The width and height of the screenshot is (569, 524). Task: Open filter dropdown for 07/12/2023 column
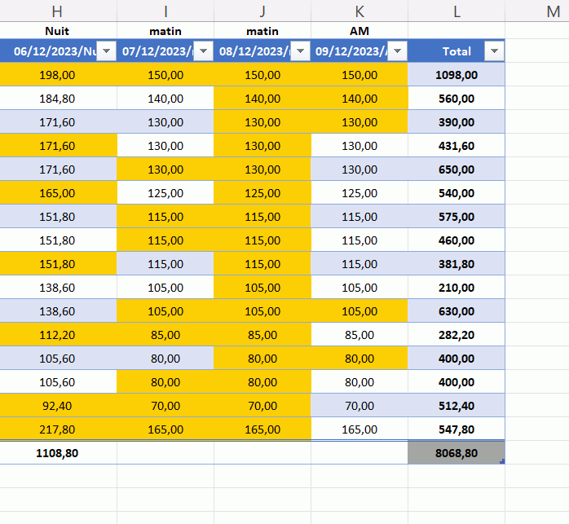[x=204, y=51]
